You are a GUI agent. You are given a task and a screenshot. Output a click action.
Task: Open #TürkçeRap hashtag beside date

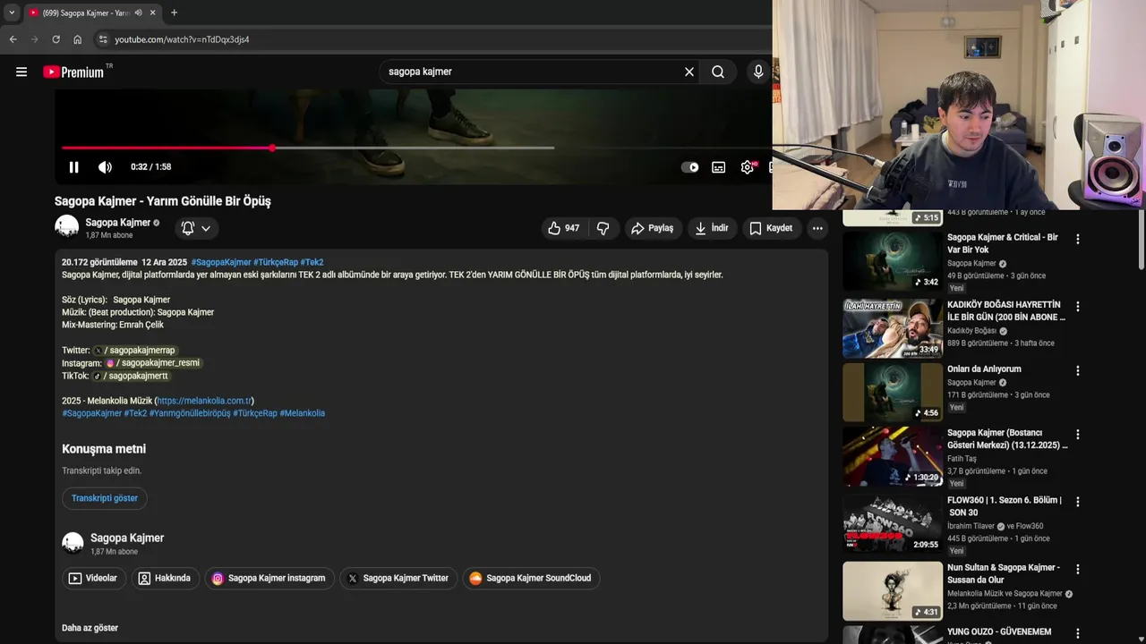[x=276, y=263]
